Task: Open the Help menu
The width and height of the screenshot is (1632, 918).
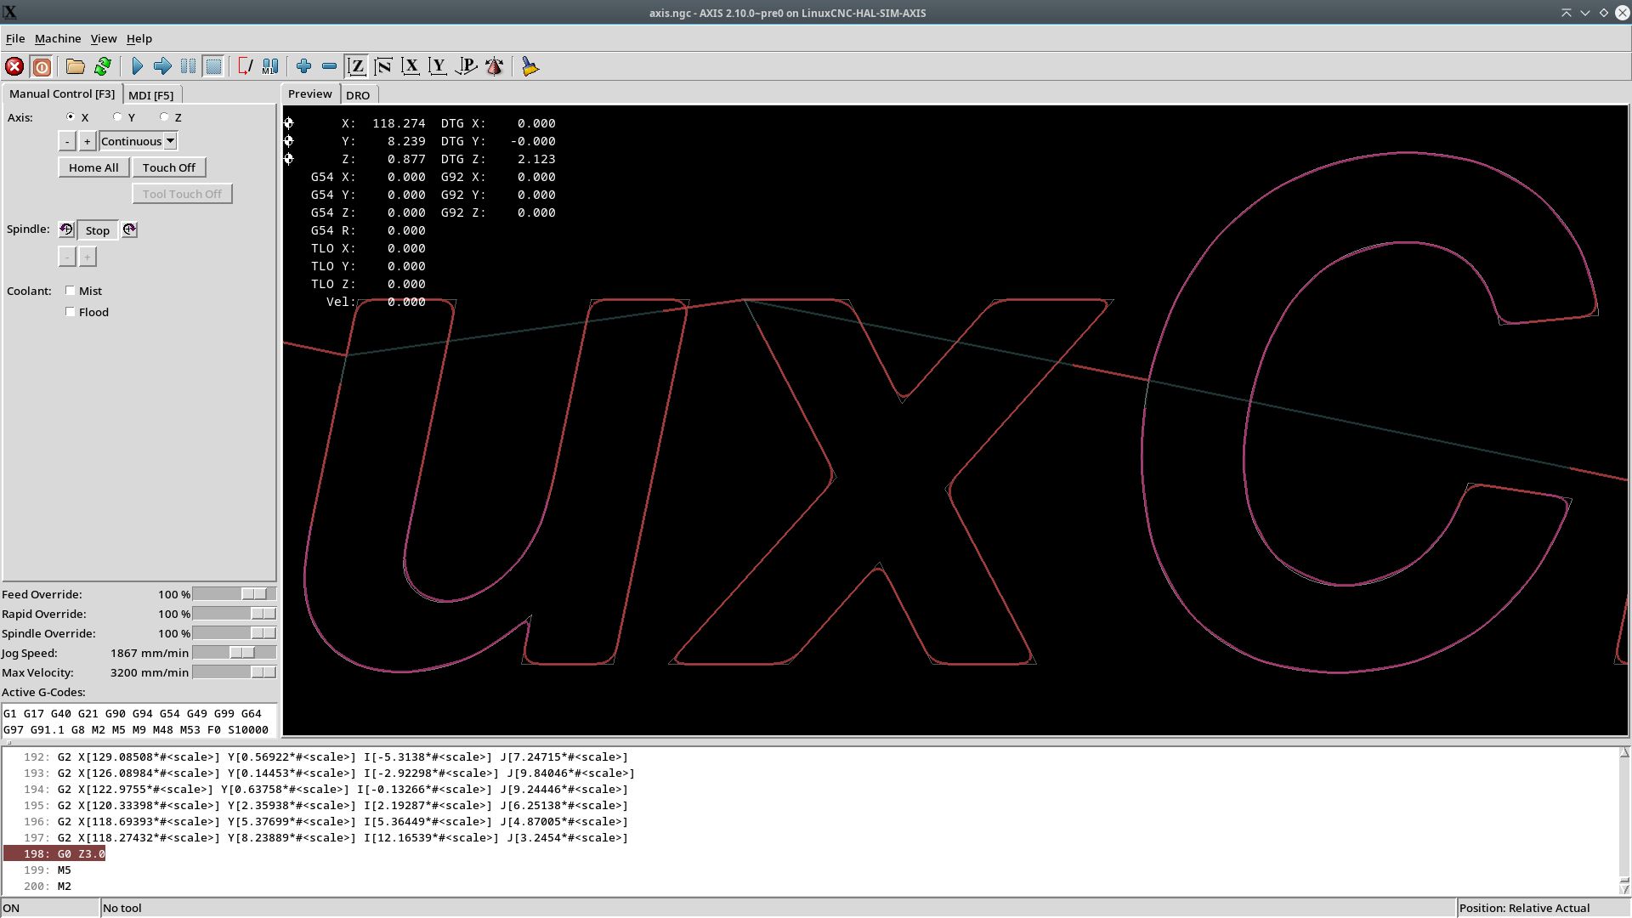Action: pyautogui.click(x=139, y=38)
